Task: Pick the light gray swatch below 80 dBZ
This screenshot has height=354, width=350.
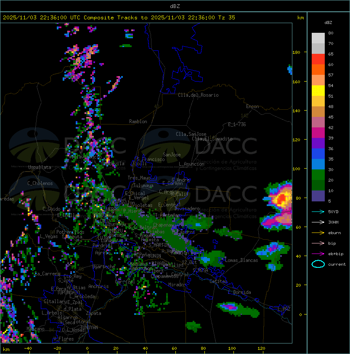Action: tap(318, 38)
